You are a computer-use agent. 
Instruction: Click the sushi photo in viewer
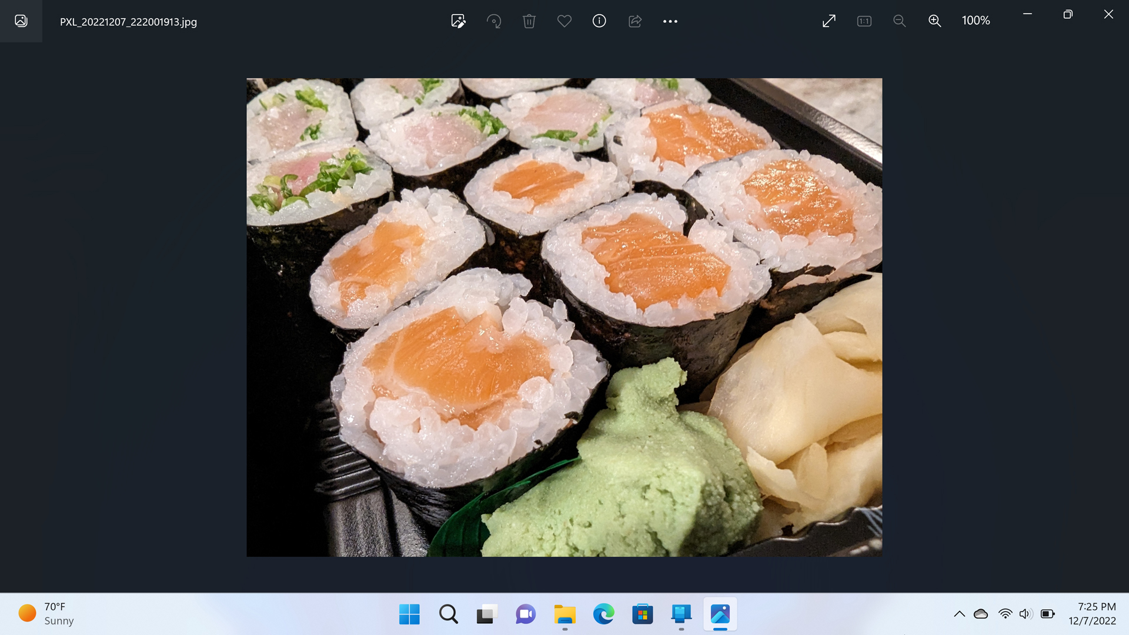click(x=564, y=317)
